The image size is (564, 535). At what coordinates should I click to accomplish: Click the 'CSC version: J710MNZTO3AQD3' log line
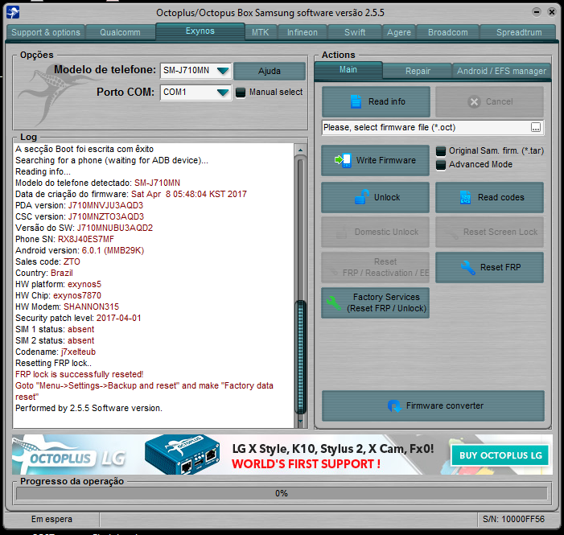pos(80,216)
